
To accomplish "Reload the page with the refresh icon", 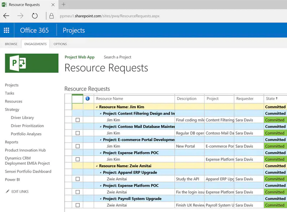I will (x=34, y=16).
